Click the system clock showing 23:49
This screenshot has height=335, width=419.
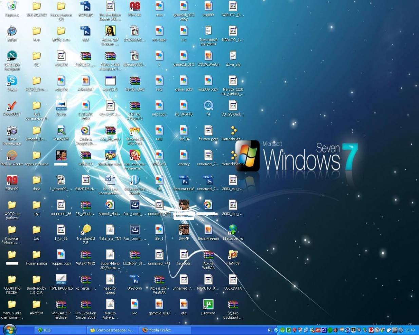point(410,330)
